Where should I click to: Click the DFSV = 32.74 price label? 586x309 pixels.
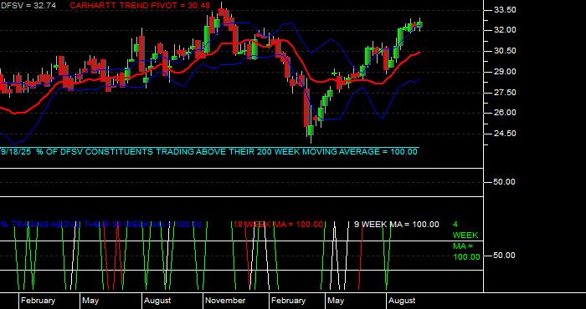click(28, 6)
